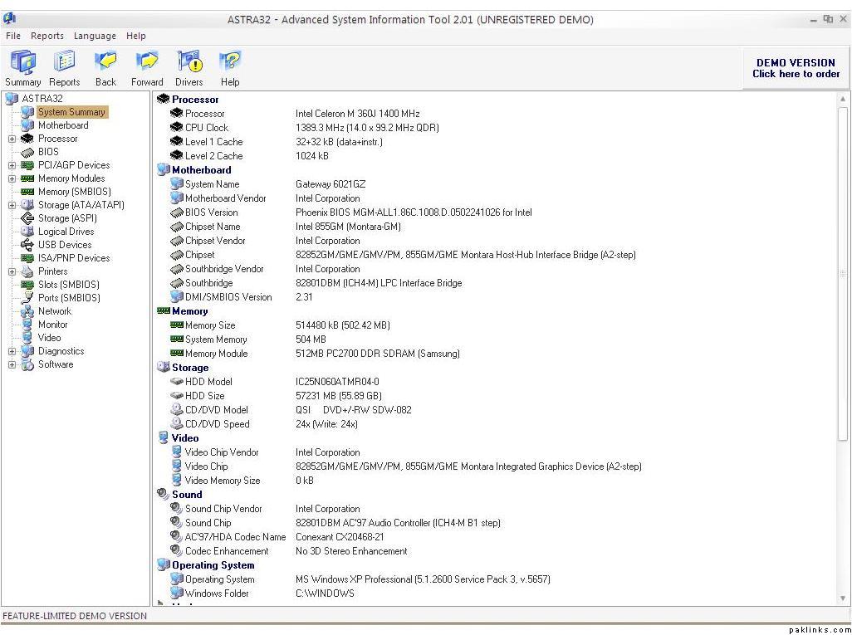Open the File menu
This screenshot has height=635, width=852.
13,36
